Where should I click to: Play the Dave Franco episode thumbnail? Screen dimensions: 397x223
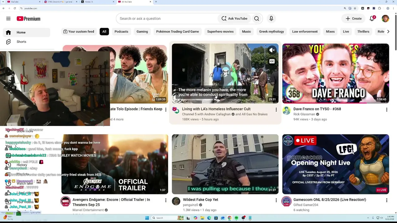(336, 73)
